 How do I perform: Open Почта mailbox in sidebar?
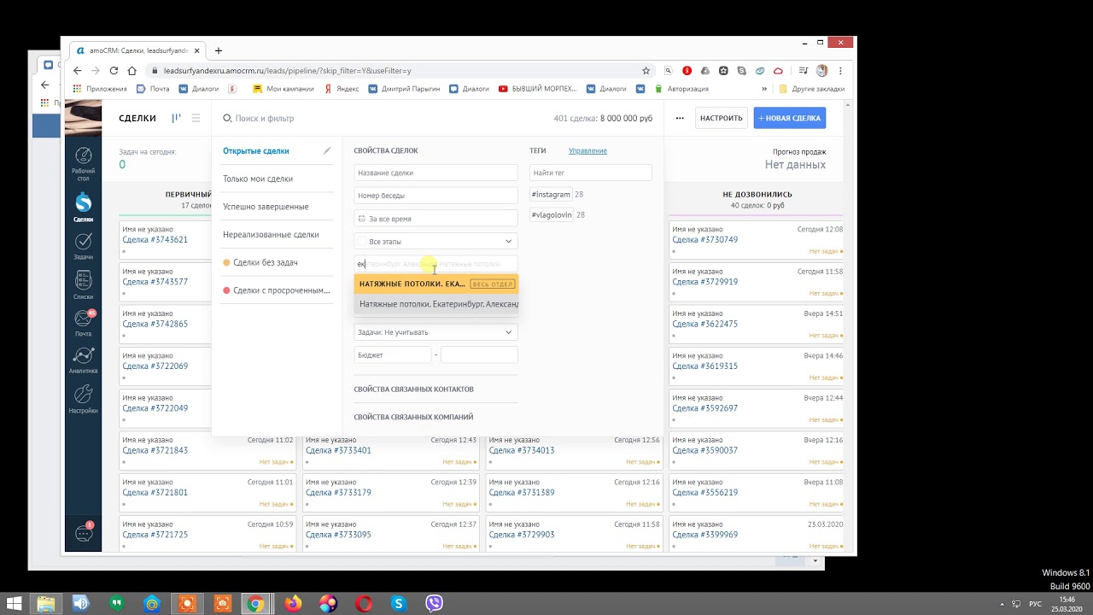(83, 323)
